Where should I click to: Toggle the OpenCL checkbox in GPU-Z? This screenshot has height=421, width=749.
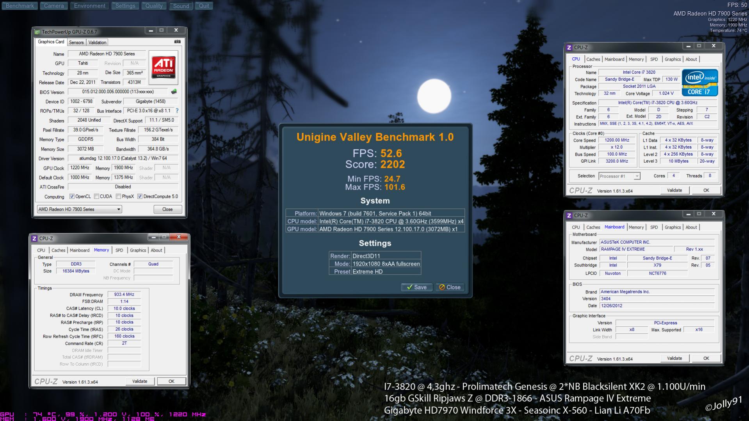pos(72,197)
